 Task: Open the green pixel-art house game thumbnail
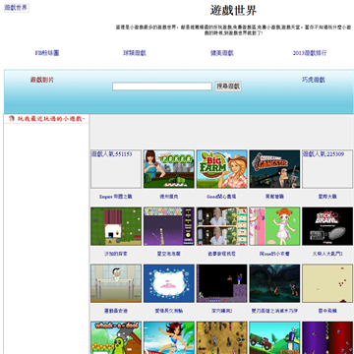pyautogui.click(x=116, y=226)
